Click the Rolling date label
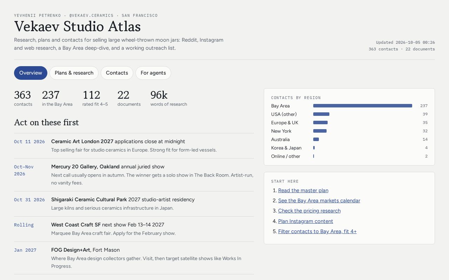 coord(24,225)
